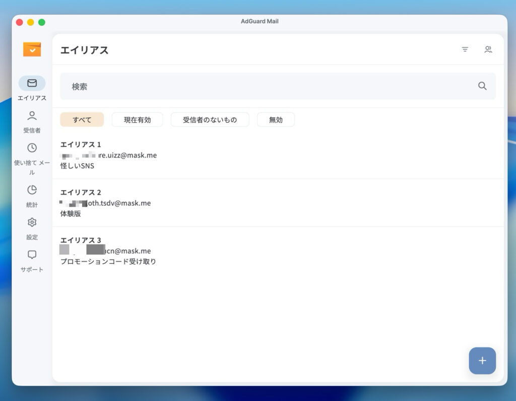Add new alias with plus button
516x401 pixels.
click(x=482, y=360)
